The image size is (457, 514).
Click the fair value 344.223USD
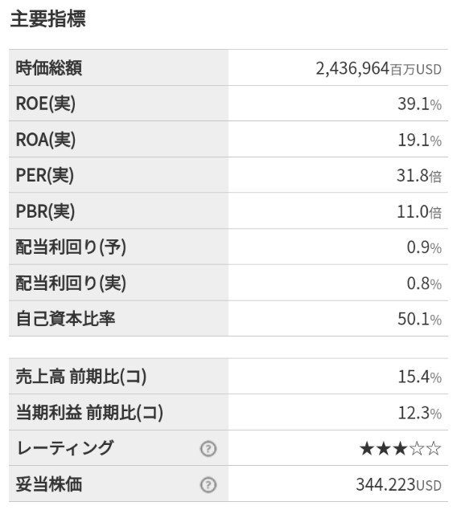tap(398, 484)
